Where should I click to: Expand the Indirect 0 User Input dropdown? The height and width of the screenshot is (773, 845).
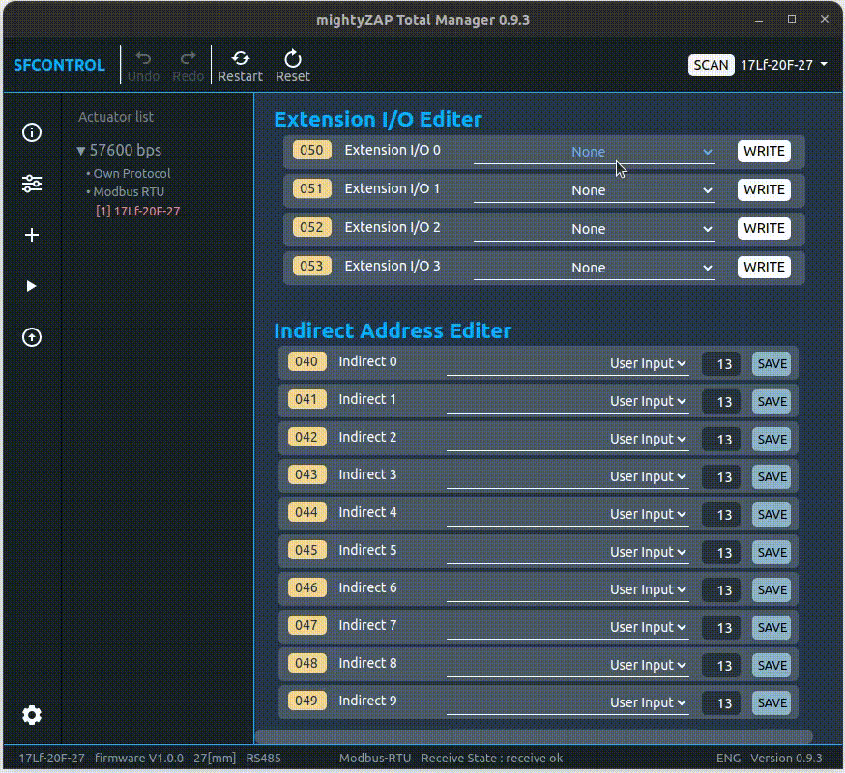pos(648,364)
